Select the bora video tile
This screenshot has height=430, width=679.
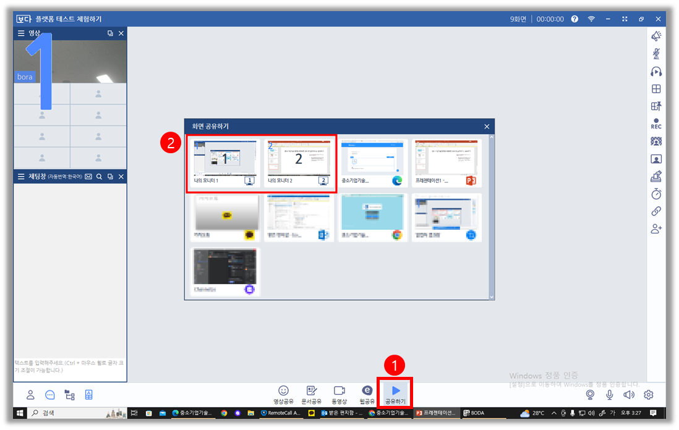(x=70, y=61)
